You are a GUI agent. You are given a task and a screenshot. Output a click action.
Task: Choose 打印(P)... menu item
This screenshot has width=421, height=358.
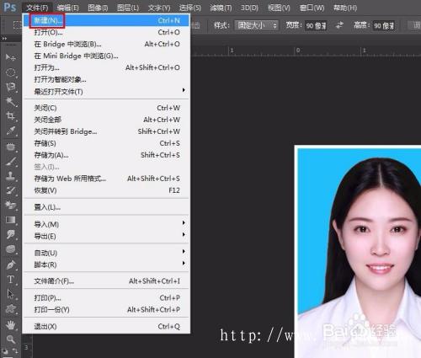click(106, 298)
